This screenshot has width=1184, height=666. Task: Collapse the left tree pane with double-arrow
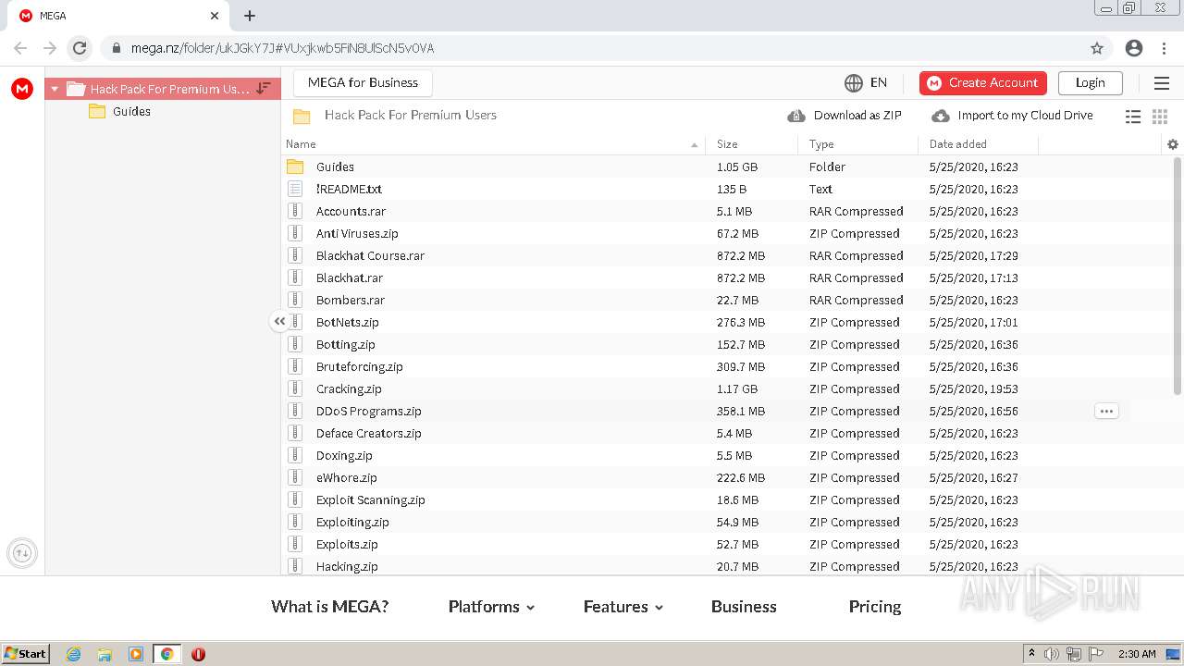point(279,321)
